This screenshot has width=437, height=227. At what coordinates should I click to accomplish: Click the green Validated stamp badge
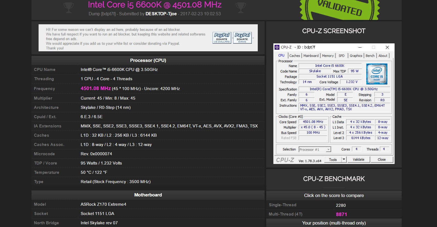340,10
